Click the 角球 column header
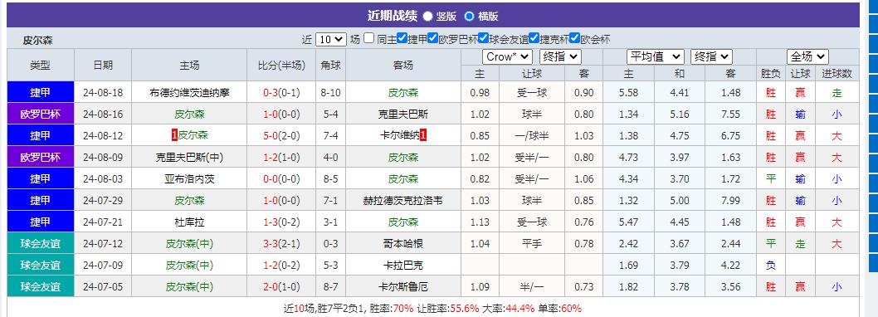This screenshot has width=878, height=317. click(330, 65)
